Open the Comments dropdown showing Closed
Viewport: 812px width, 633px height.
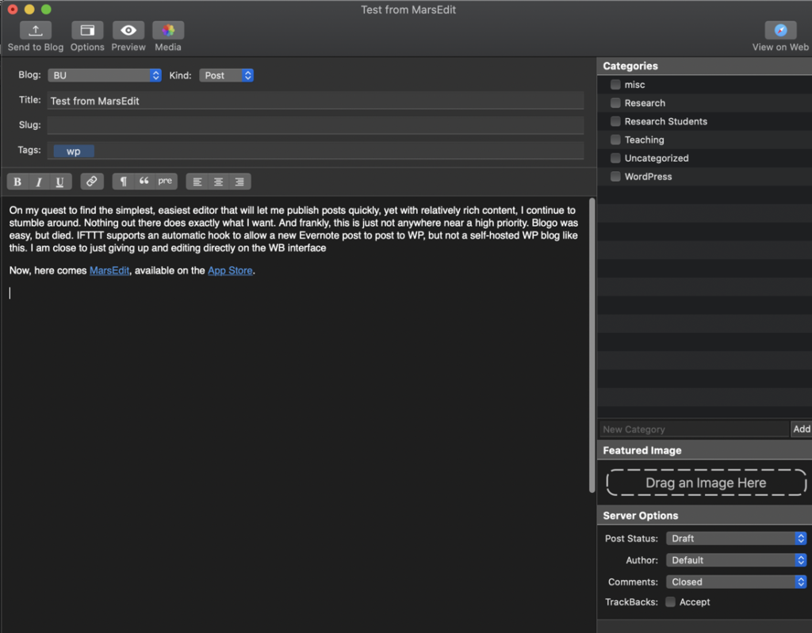pos(736,582)
